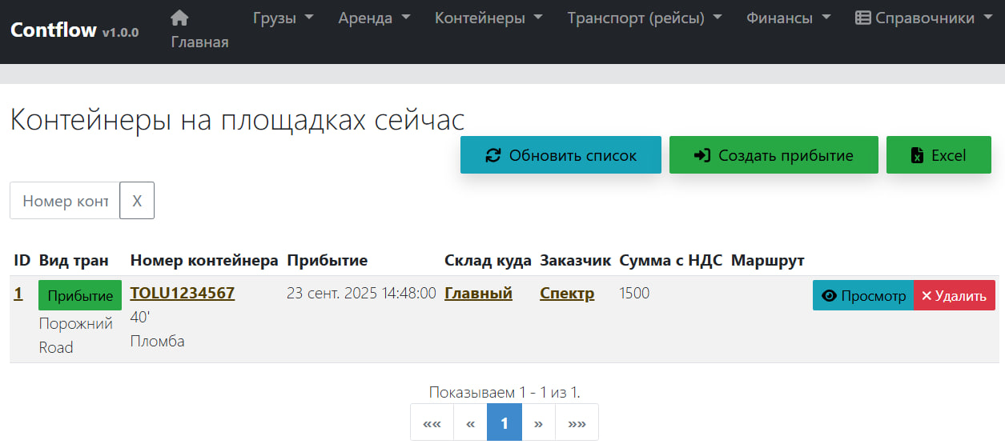Open the Аренда dropdown menu

tap(374, 18)
